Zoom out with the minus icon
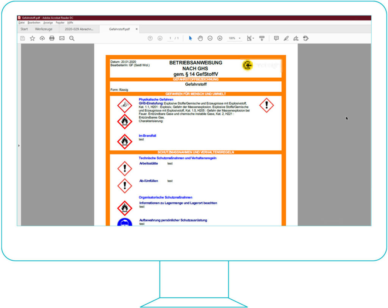388x308 pixels. 210,38
